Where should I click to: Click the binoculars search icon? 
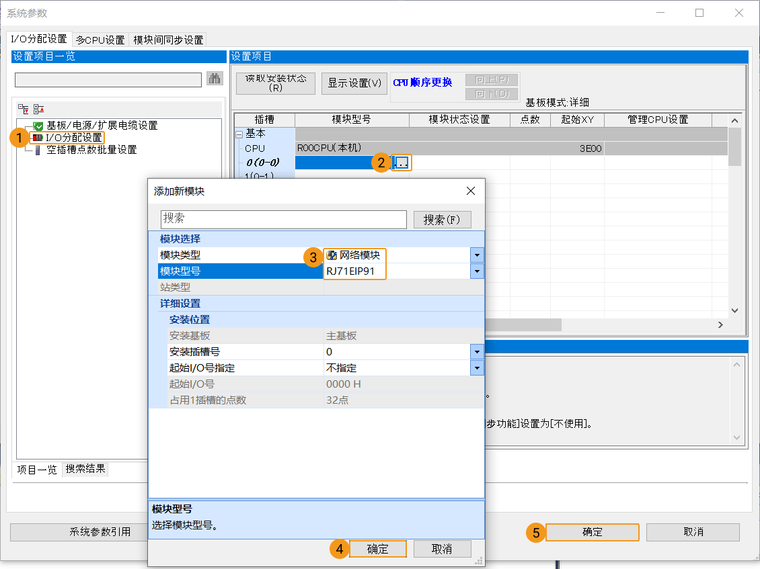[215, 79]
